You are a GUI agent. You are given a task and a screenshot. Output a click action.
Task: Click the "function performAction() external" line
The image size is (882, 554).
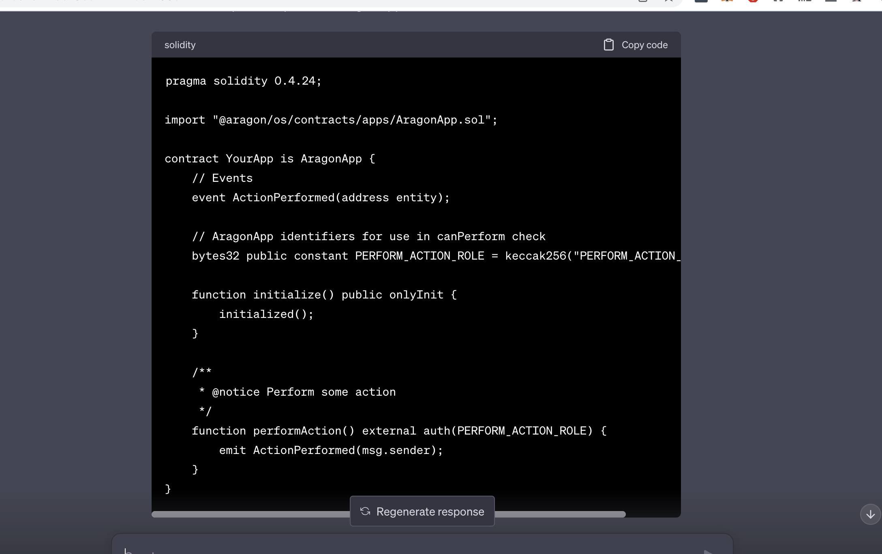click(399, 431)
